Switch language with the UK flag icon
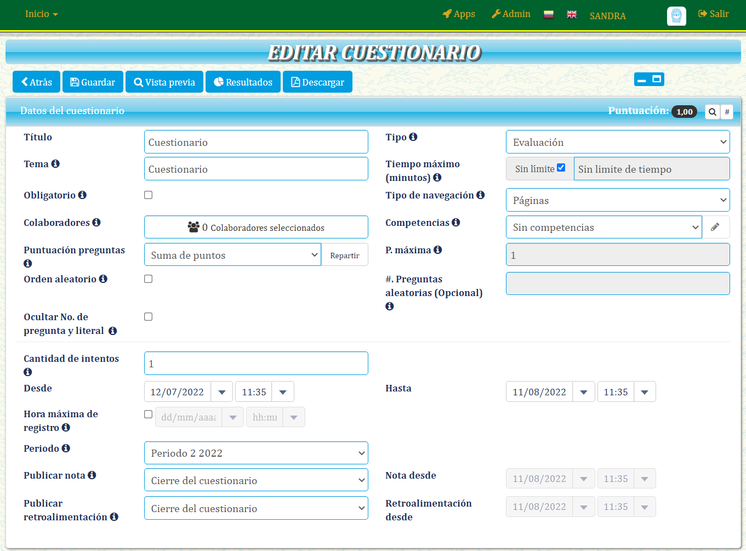 tap(571, 14)
